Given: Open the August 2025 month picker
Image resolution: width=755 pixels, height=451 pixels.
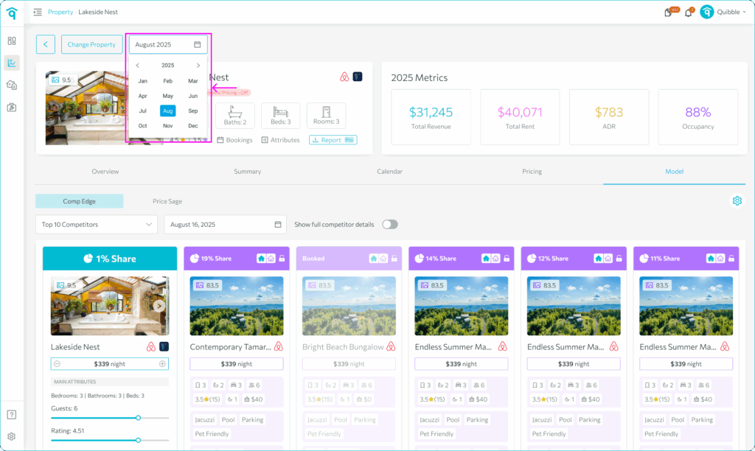Looking at the screenshot, I should click(168, 45).
